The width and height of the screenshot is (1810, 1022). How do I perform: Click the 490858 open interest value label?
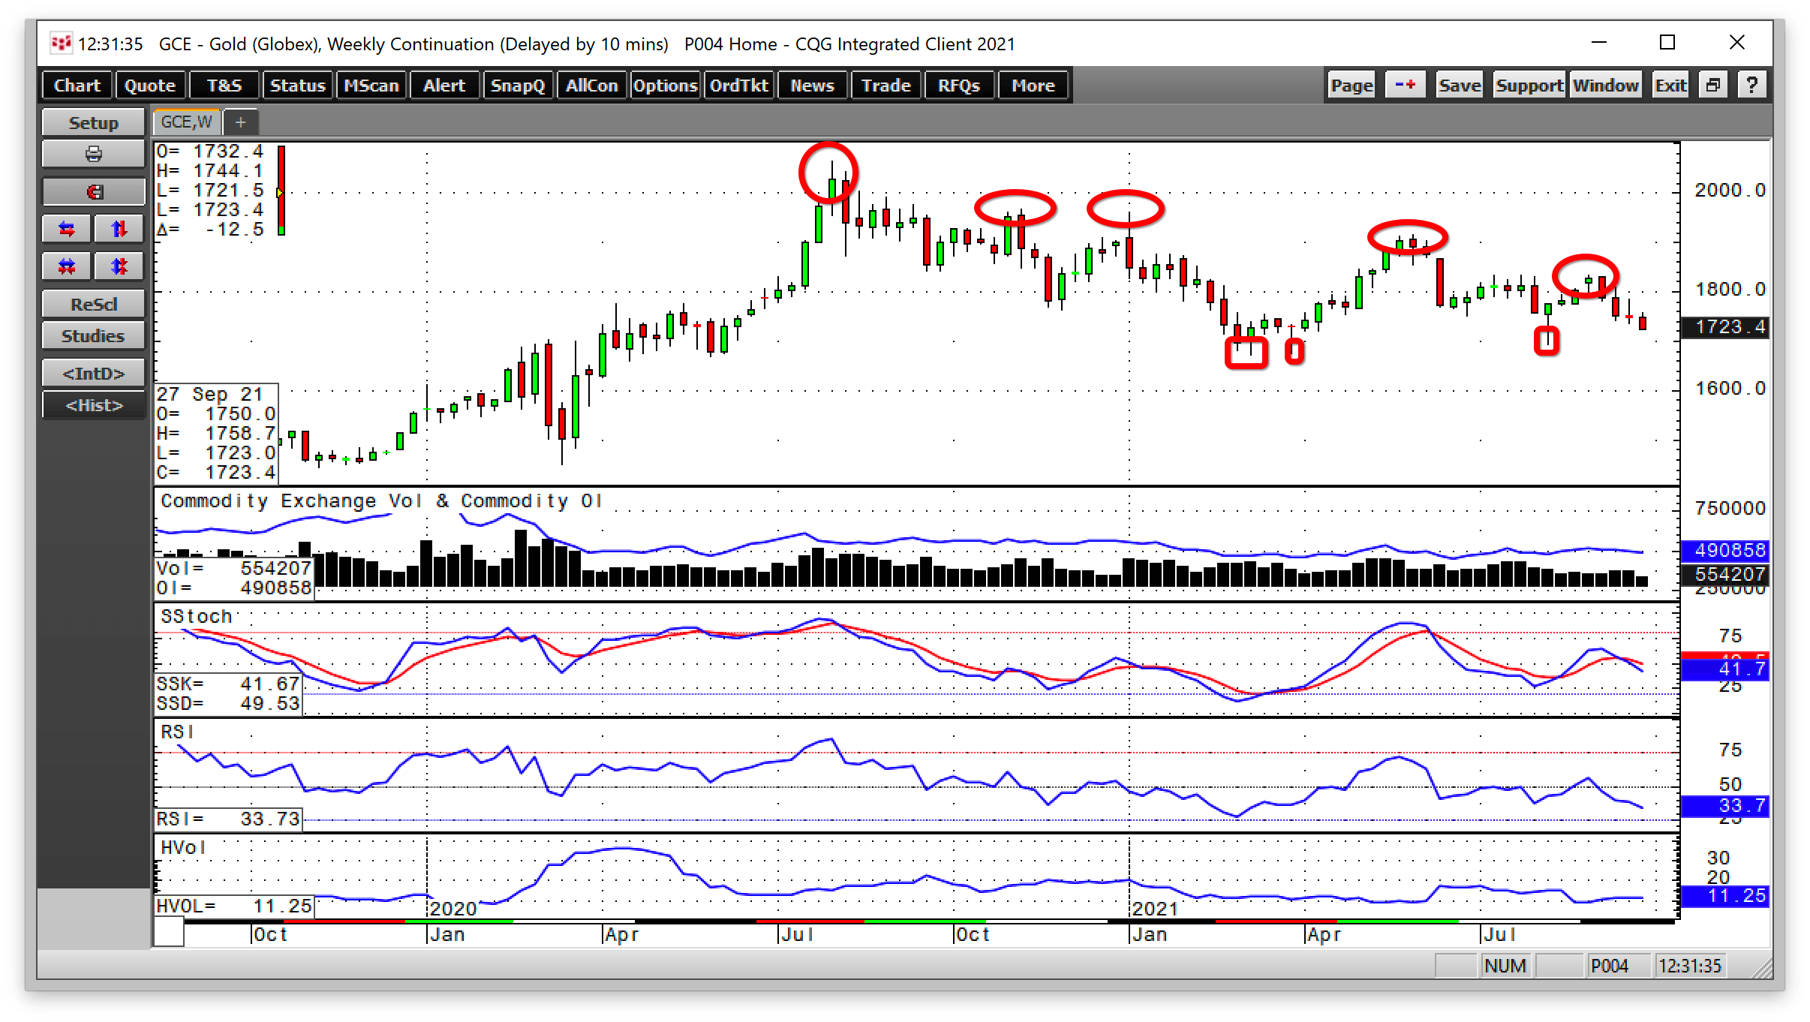[1724, 550]
